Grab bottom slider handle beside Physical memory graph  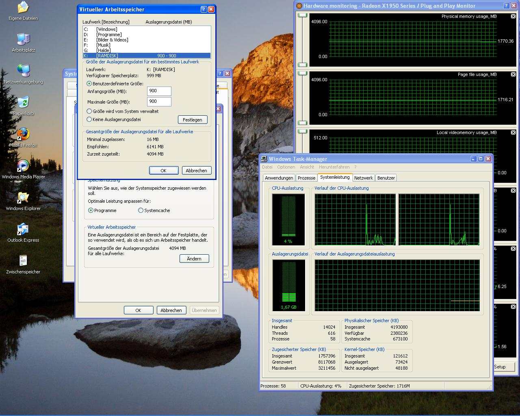pos(302,65)
